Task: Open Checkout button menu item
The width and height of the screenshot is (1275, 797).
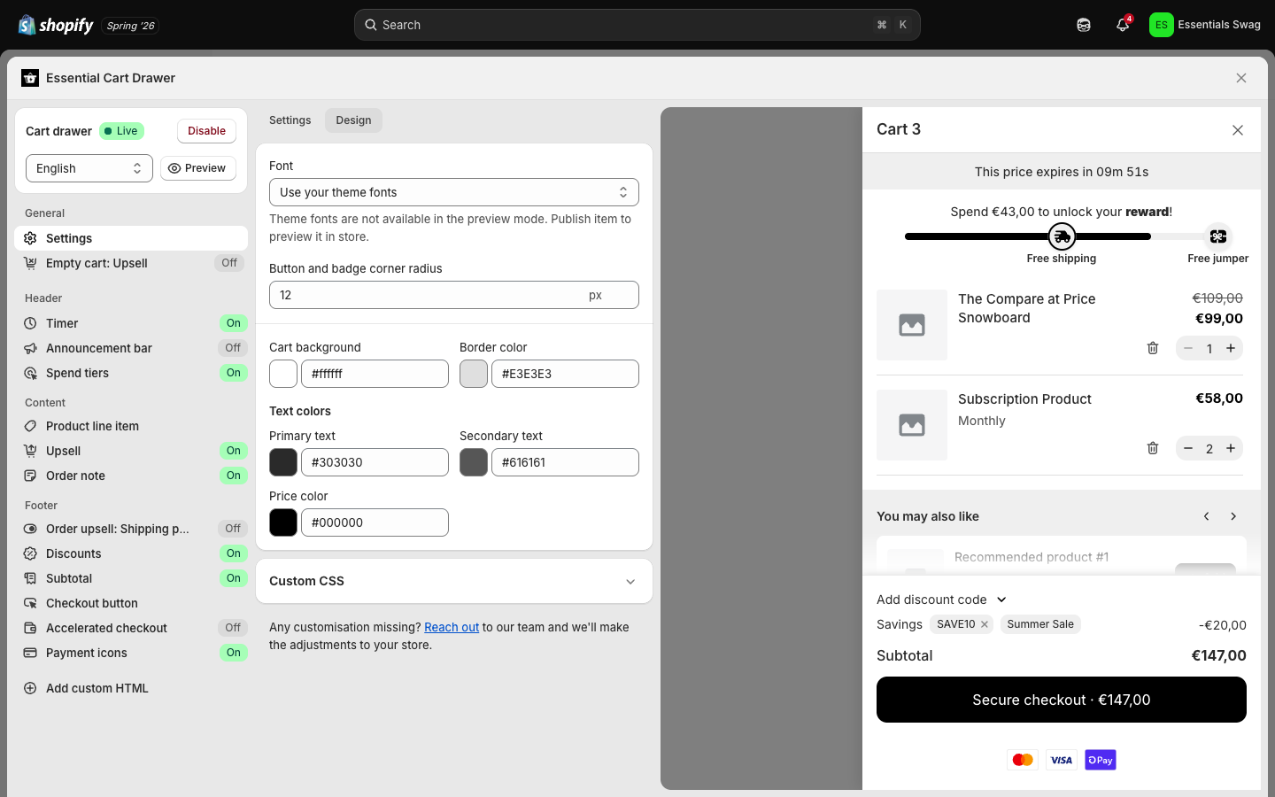Action: [x=131, y=603]
